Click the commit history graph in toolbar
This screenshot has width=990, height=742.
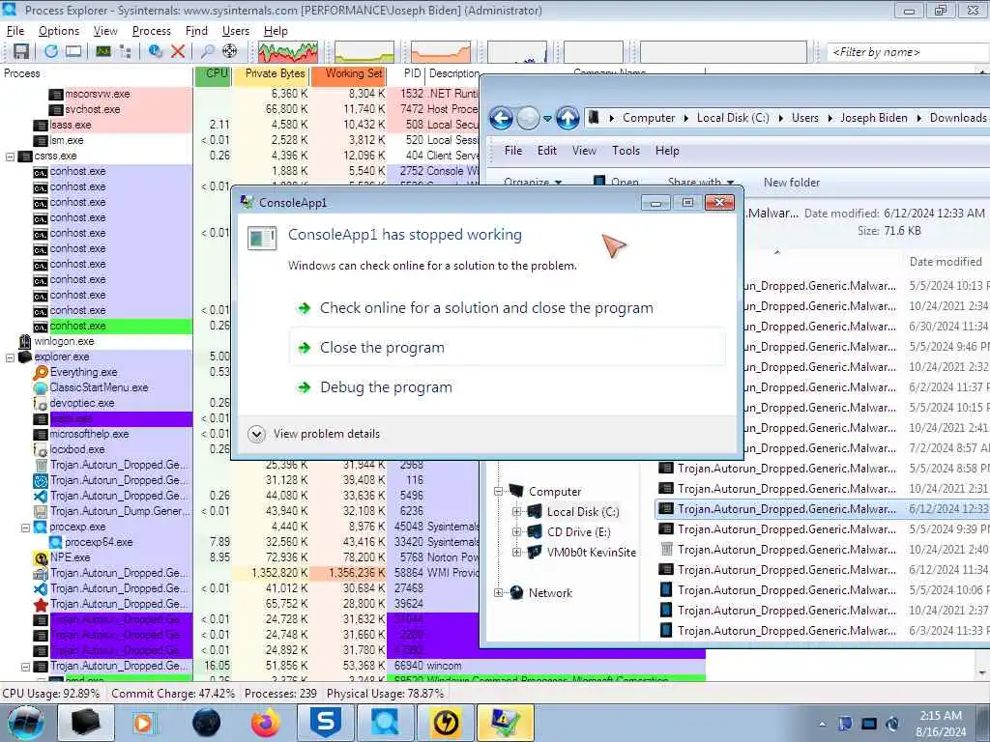[364, 52]
